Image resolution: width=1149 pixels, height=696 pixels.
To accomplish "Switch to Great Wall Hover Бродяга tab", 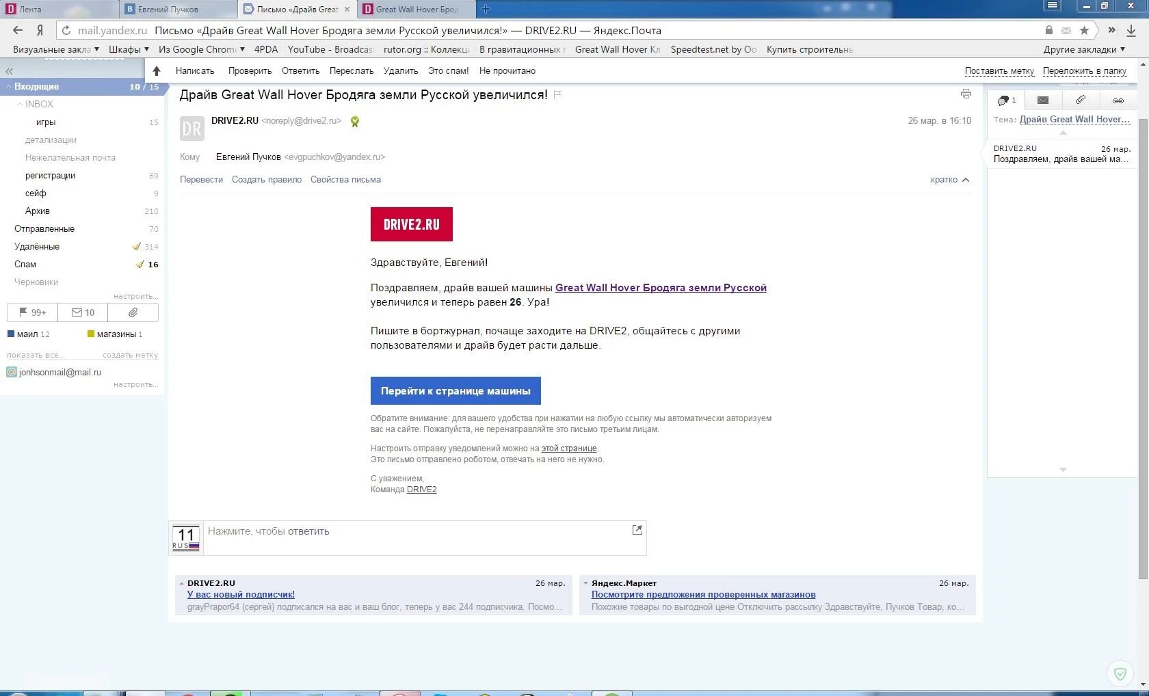I will (x=417, y=9).
